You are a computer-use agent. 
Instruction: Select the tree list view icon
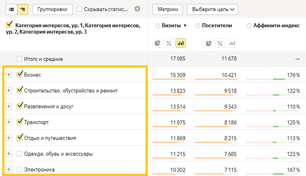click(22, 9)
